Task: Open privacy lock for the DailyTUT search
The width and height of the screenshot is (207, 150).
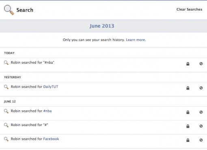Action: (x=188, y=88)
